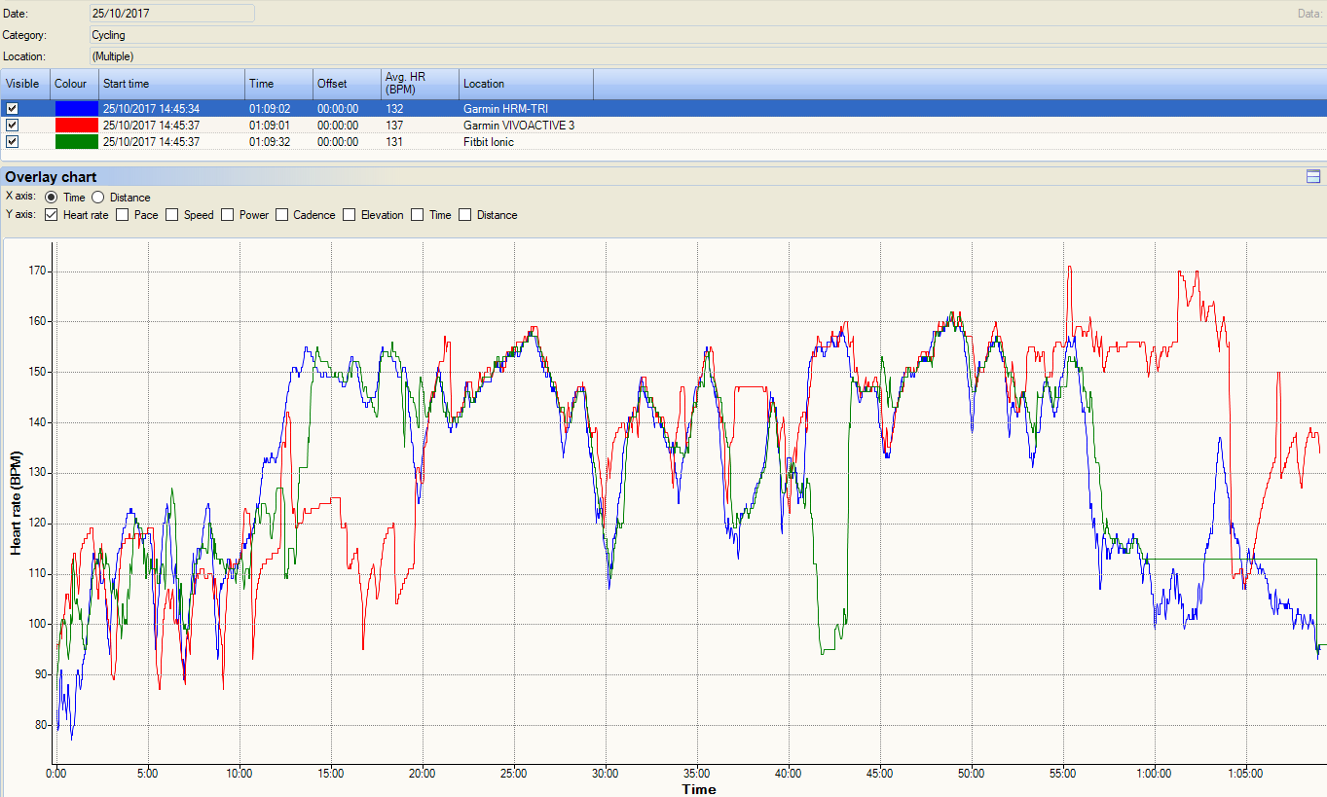
Task: Click the green colour swatch for Fitbit Ionic
Action: 76,141
